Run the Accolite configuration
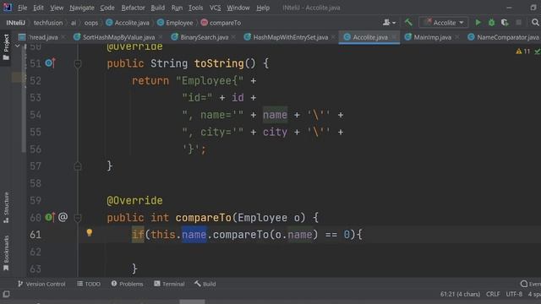This screenshot has height=304, width=541. [x=478, y=23]
